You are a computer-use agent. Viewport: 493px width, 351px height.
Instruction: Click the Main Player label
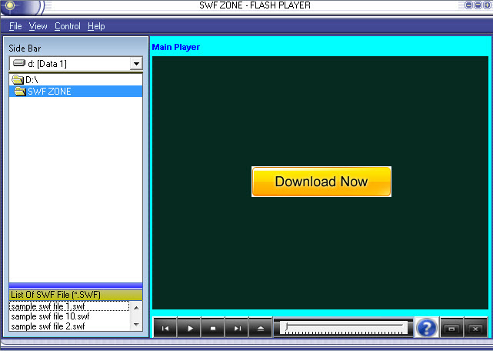coord(176,47)
